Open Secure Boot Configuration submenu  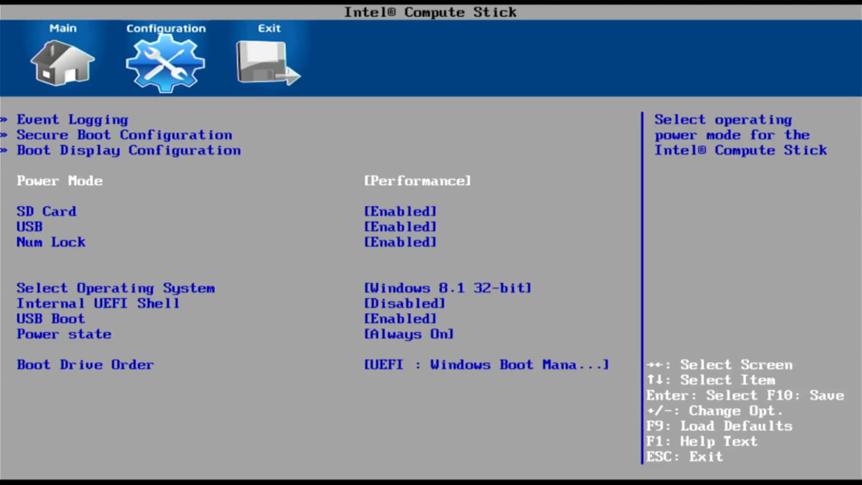tap(124, 135)
